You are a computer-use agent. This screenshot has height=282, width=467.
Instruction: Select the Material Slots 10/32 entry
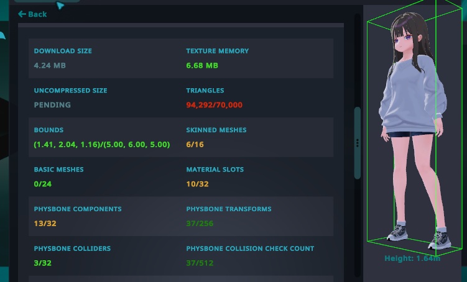(x=197, y=184)
